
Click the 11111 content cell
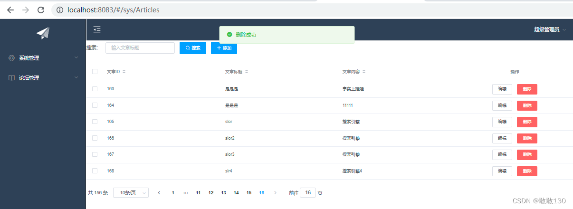[347, 105]
